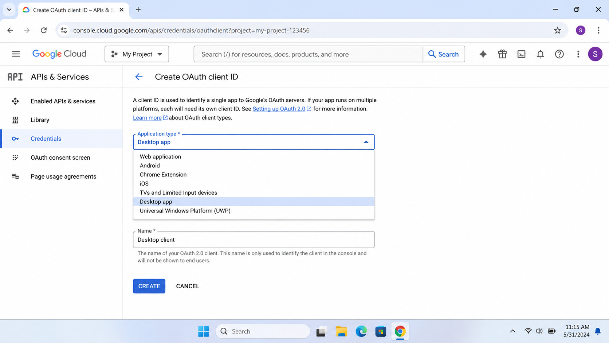The width and height of the screenshot is (609, 343).
Task: Click the browser address bar URL
Action: pos(191,30)
